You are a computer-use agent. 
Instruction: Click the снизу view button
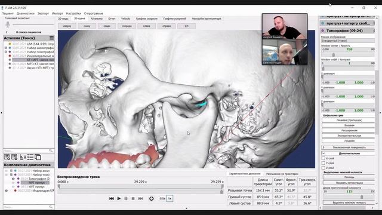[x=87, y=26]
